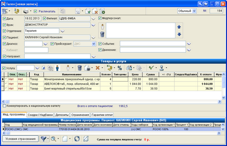Expand the printer dropdown arrow
This screenshot has height=146, width=227.
click(x=30, y=11)
